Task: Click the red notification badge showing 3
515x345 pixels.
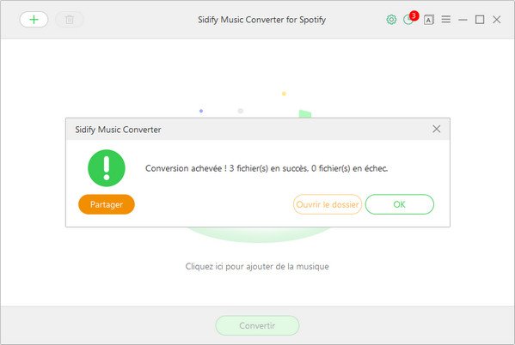Action: [414, 15]
